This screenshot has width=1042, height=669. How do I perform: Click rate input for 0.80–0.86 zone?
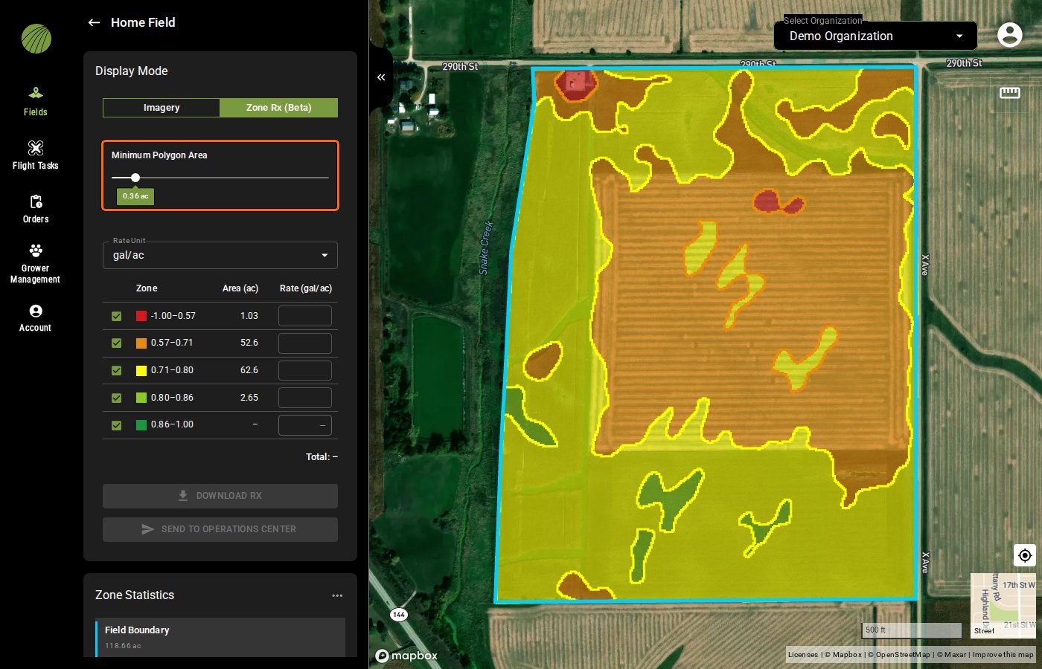305,398
